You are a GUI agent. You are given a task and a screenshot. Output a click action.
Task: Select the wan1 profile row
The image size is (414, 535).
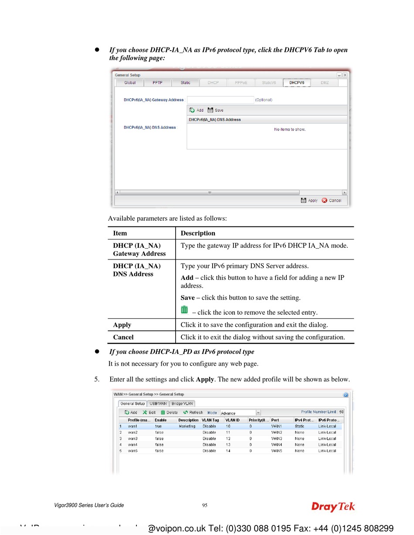click(231, 426)
